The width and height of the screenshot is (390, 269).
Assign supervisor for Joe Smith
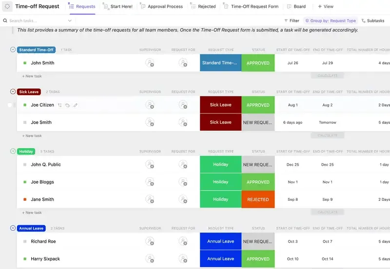pyautogui.click(x=150, y=122)
